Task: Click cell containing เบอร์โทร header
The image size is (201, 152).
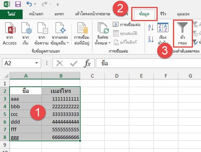Action: [x=61, y=91]
